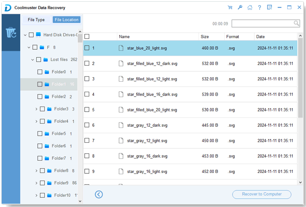
Task: Expand the Folder3 tree node
Action: point(36,109)
